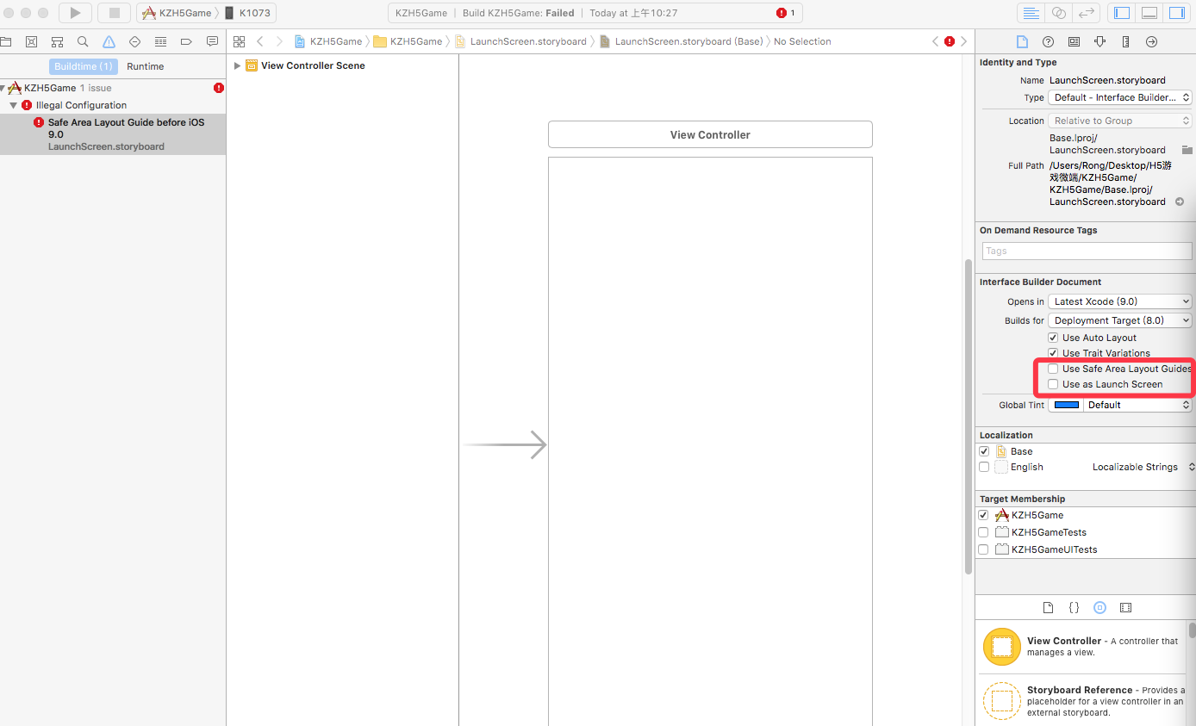Show object library
This screenshot has height=726, width=1196.
(x=1099, y=607)
